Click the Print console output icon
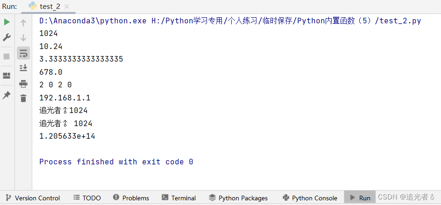The image size is (441, 205). click(23, 83)
